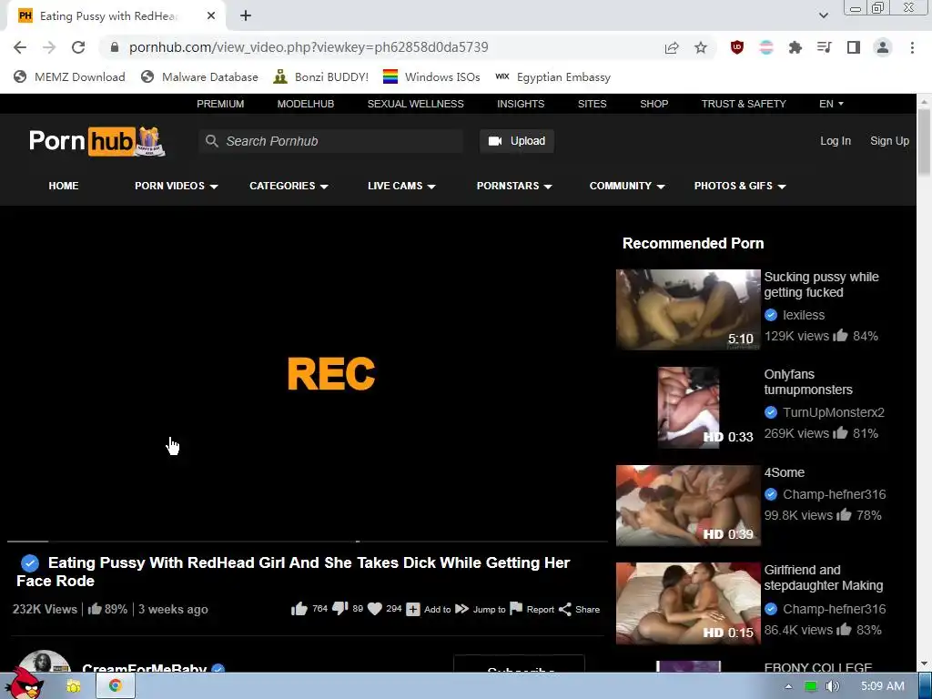Screen dimensions: 932x699
Task: Click the Log In link
Action: [x=836, y=141]
